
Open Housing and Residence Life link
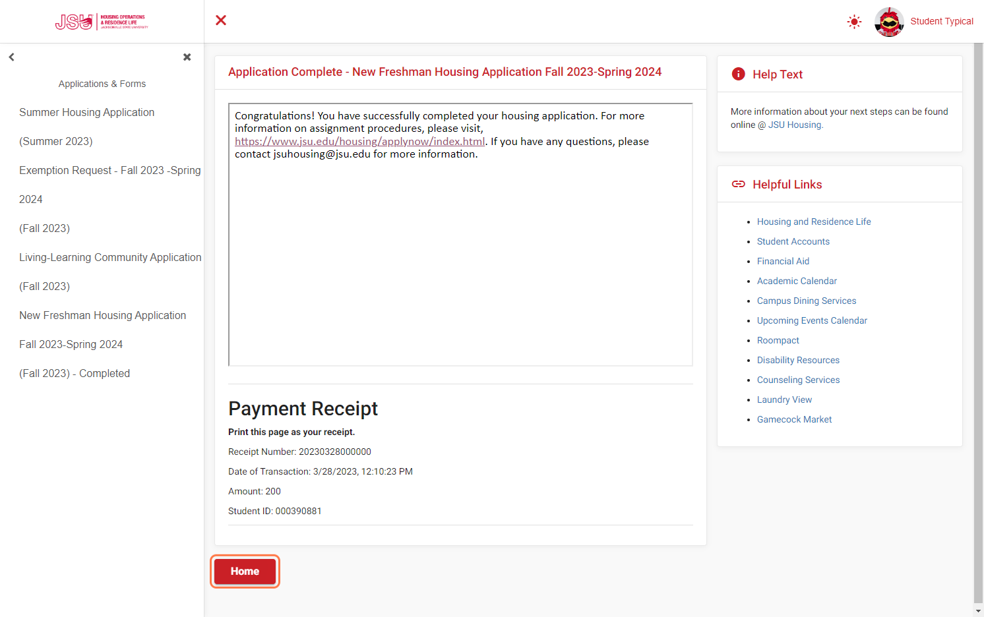click(814, 222)
